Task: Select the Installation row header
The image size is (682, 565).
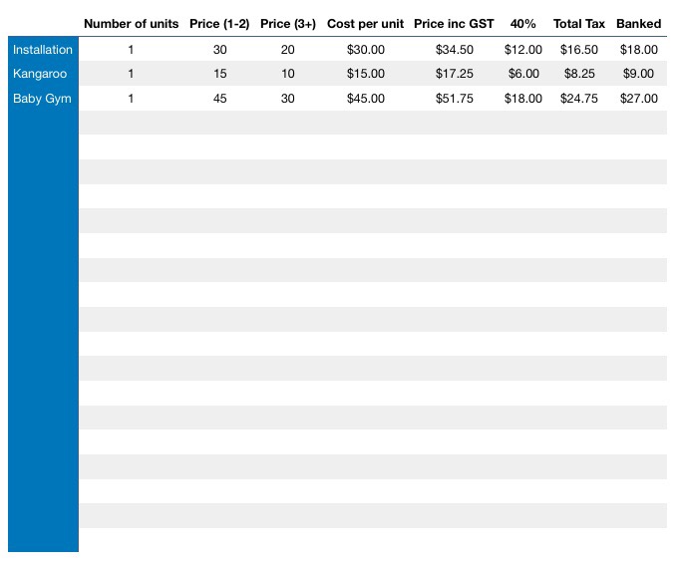Action: 43,50
